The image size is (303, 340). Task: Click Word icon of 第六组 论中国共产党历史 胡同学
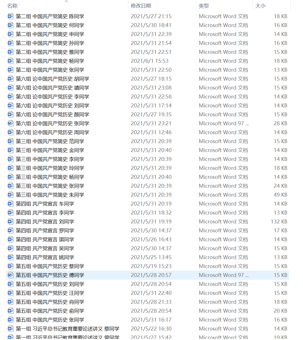[x=11, y=79]
